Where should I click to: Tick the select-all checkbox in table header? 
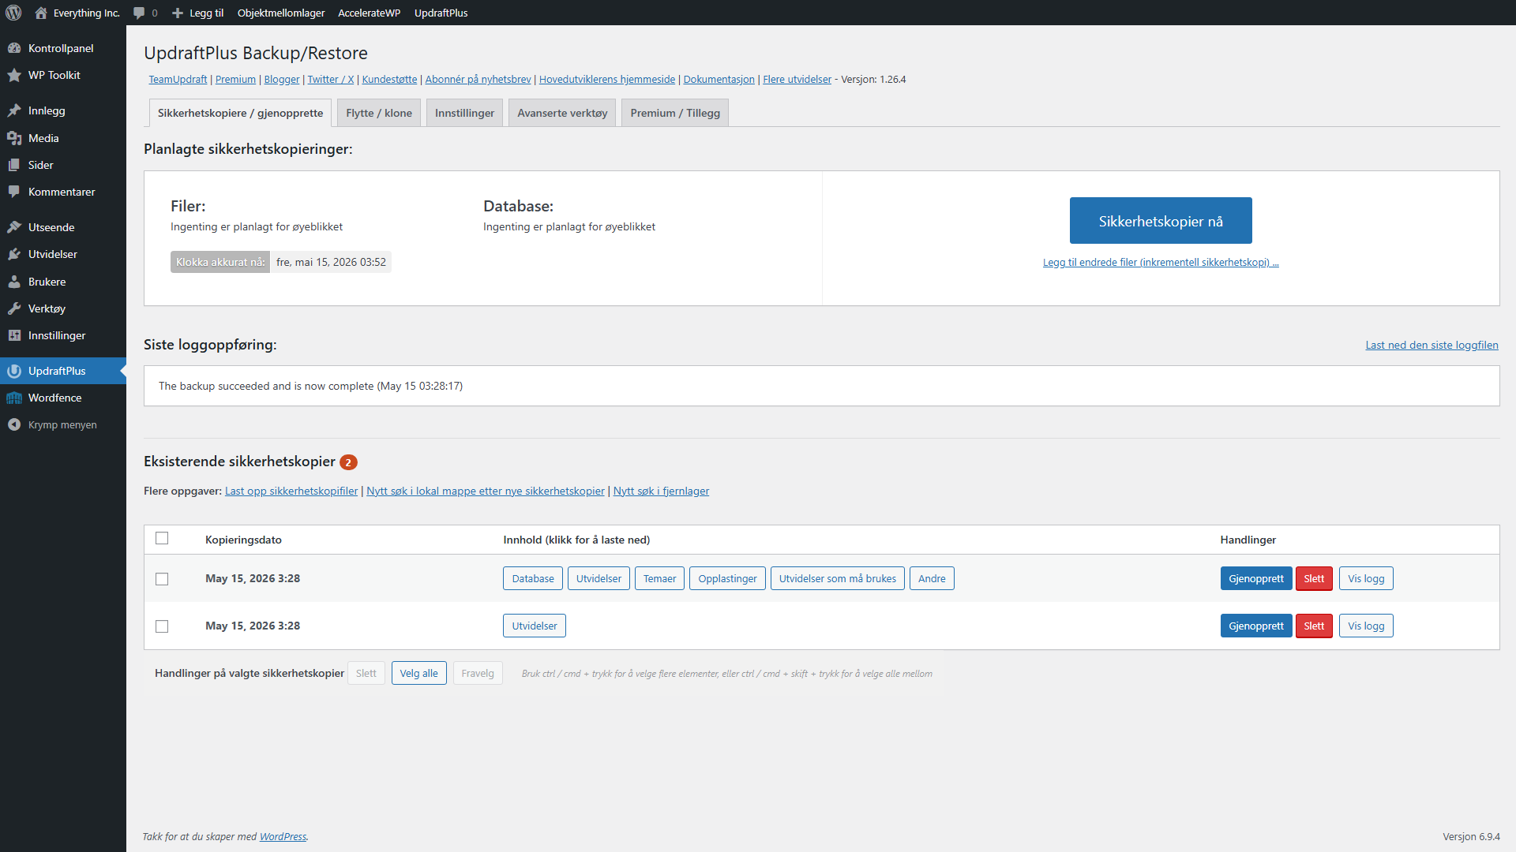pos(162,538)
